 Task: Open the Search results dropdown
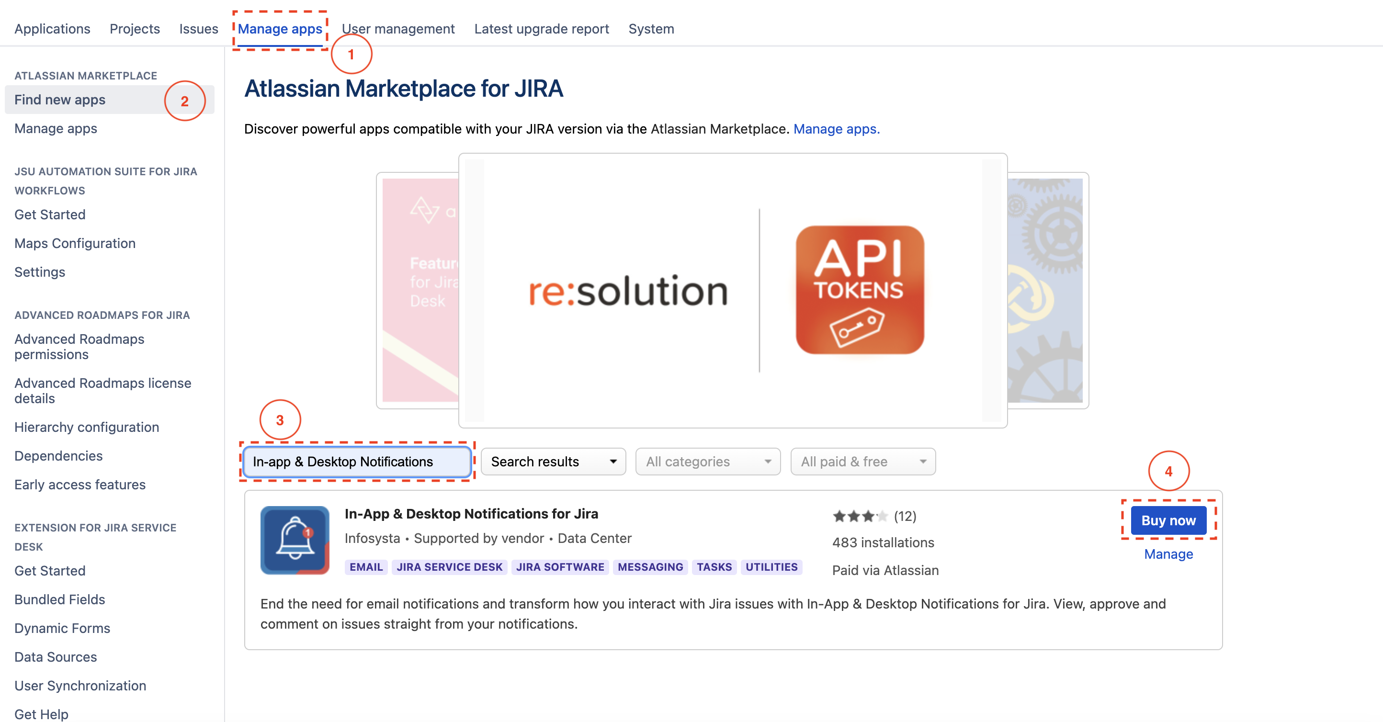[x=553, y=462]
